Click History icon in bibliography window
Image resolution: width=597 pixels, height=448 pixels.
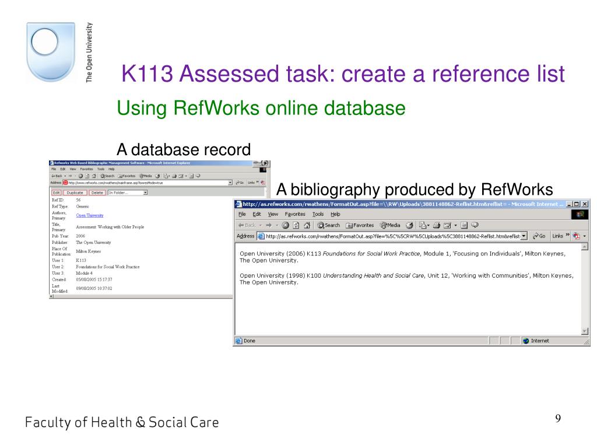point(410,225)
